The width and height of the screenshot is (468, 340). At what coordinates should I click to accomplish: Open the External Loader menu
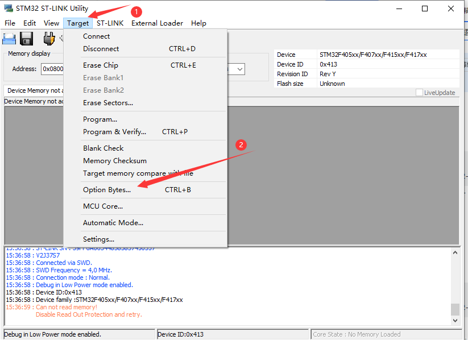point(157,23)
